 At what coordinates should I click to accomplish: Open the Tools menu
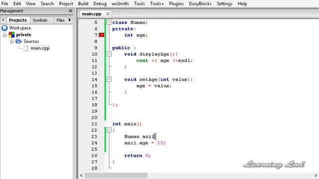point(140,3)
